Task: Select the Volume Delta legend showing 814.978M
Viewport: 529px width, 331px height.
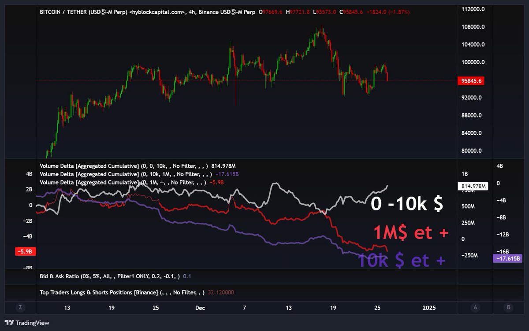Action: pyautogui.click(x=138, y=166)
